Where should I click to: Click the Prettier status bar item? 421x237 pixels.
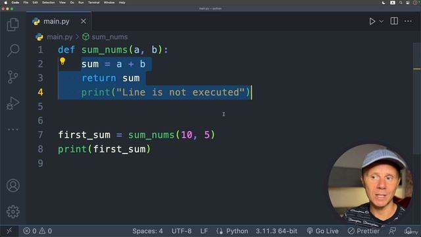tap(364, 231)
